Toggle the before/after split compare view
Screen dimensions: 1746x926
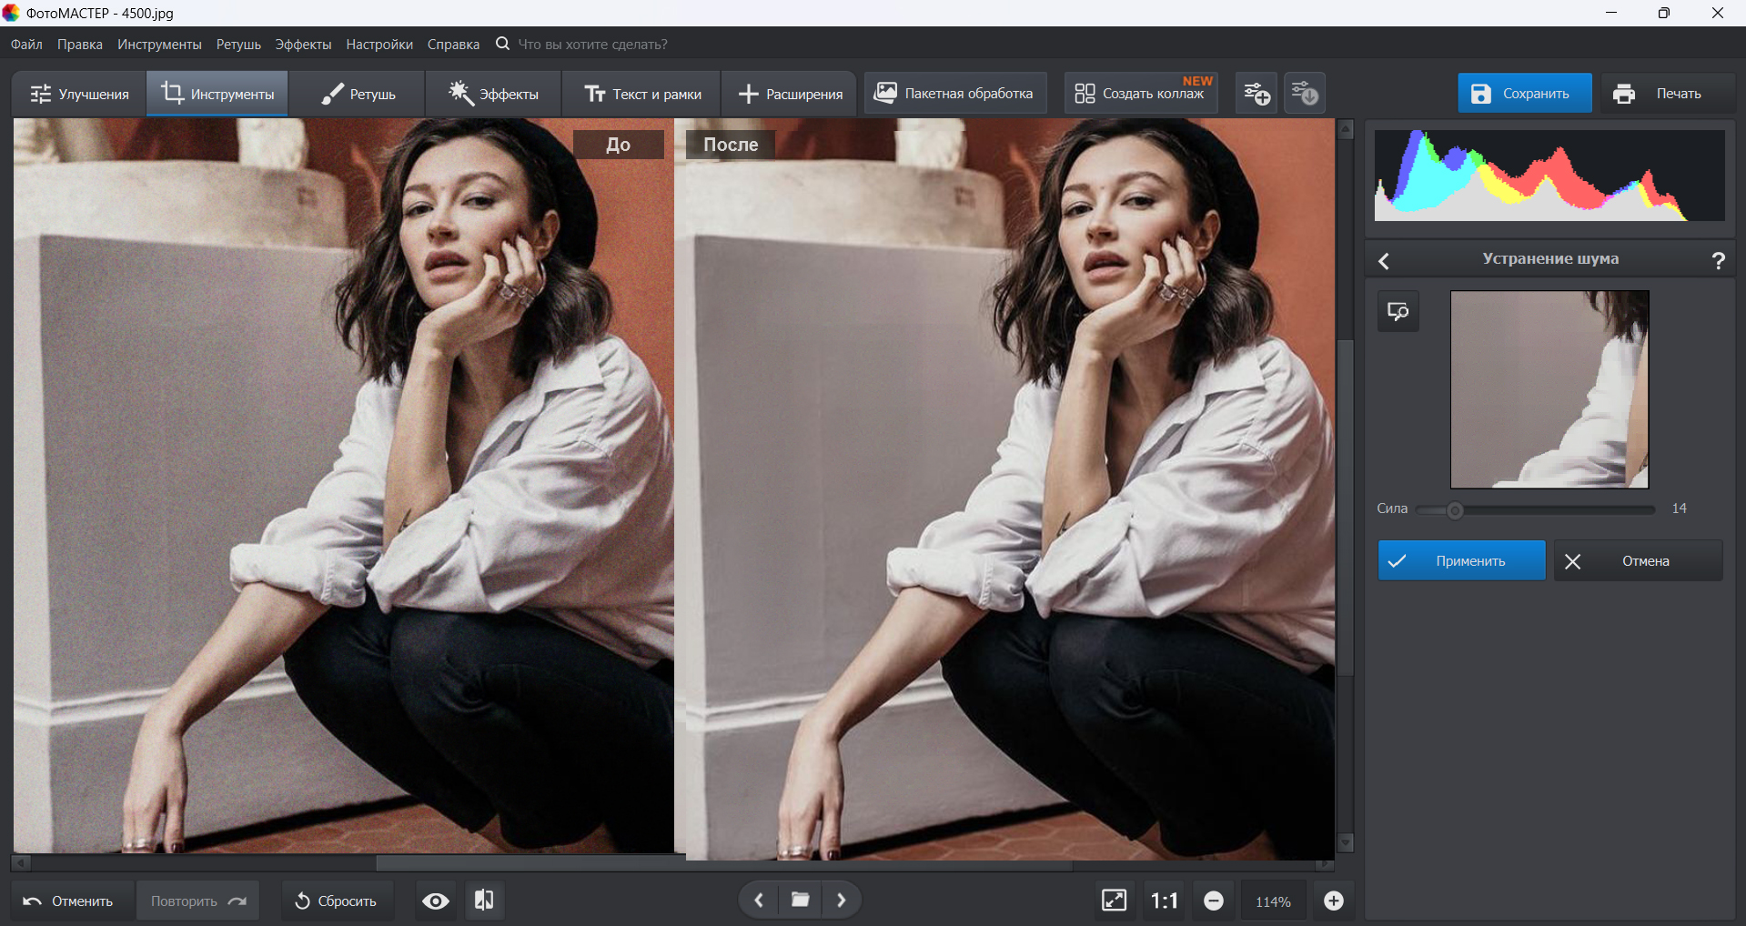[x=484, y=901]
